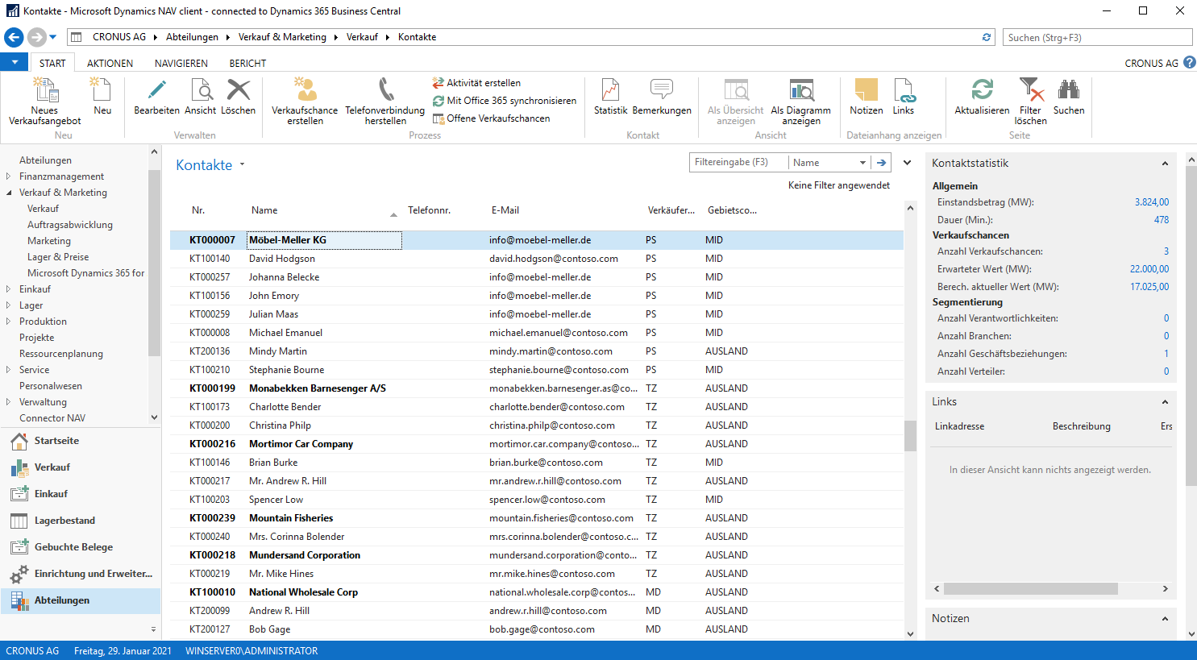Select row Mountain Fisheries
Screen dimensions: 1197x660
[x=536, y=518]
